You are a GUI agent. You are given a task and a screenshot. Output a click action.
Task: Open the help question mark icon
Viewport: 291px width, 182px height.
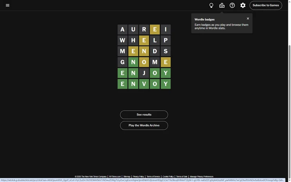click(232, 5)
